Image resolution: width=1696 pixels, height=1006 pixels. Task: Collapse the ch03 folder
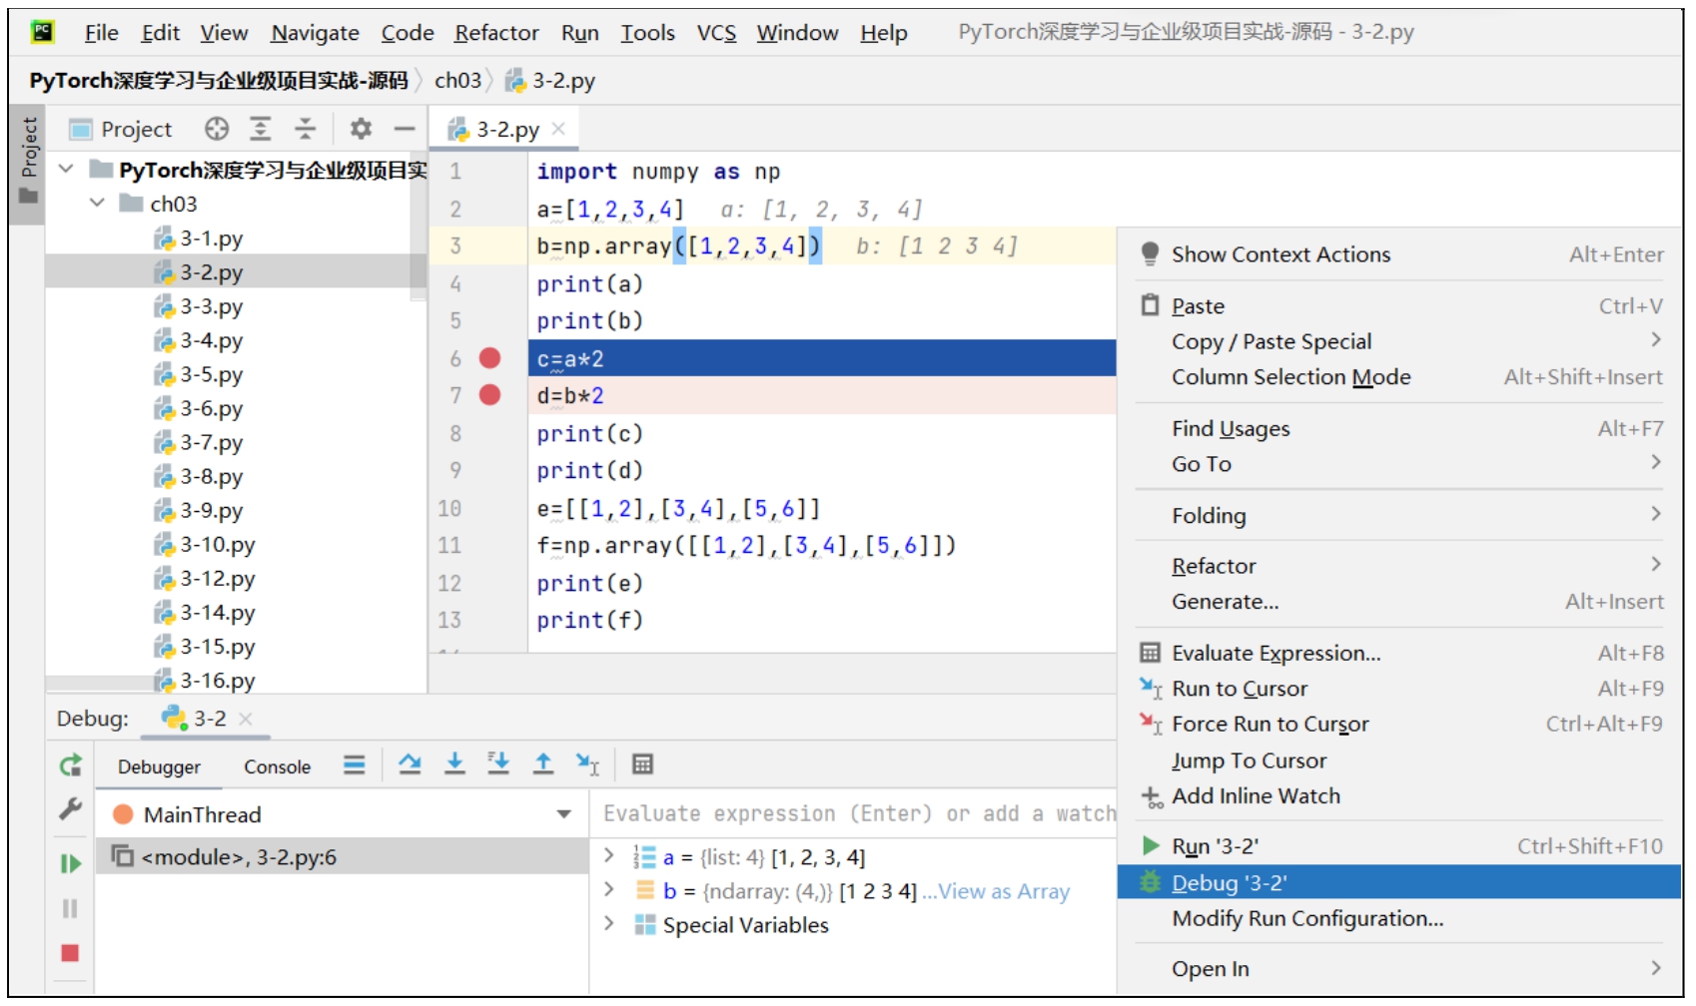click(97, 203)
